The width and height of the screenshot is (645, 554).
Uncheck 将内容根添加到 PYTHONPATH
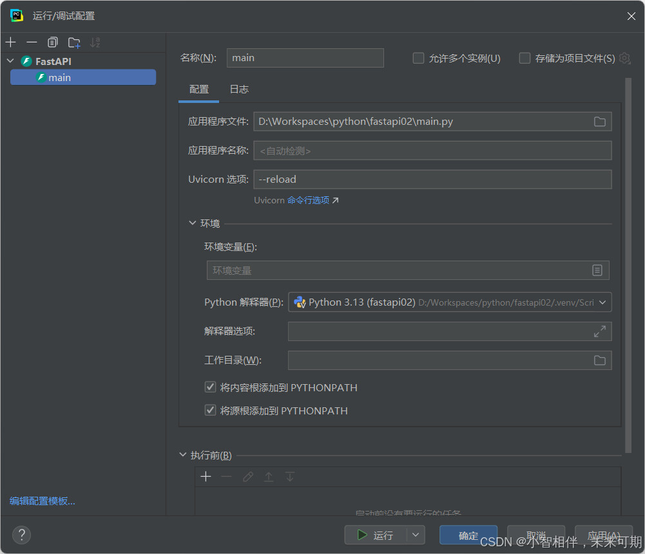point(210,387)
